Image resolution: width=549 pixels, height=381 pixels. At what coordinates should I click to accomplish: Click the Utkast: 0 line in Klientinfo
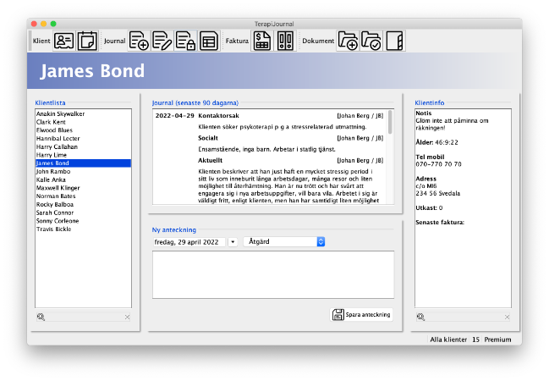coord(429,207)
